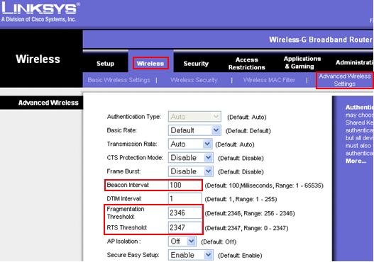
Task: Click the RTS Threshold field
Action: click(x=185, y=228)
